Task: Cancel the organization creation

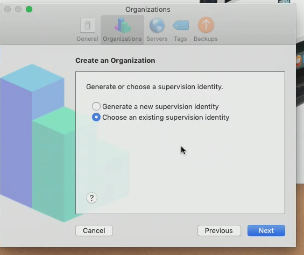Action: tap(94, 230)
